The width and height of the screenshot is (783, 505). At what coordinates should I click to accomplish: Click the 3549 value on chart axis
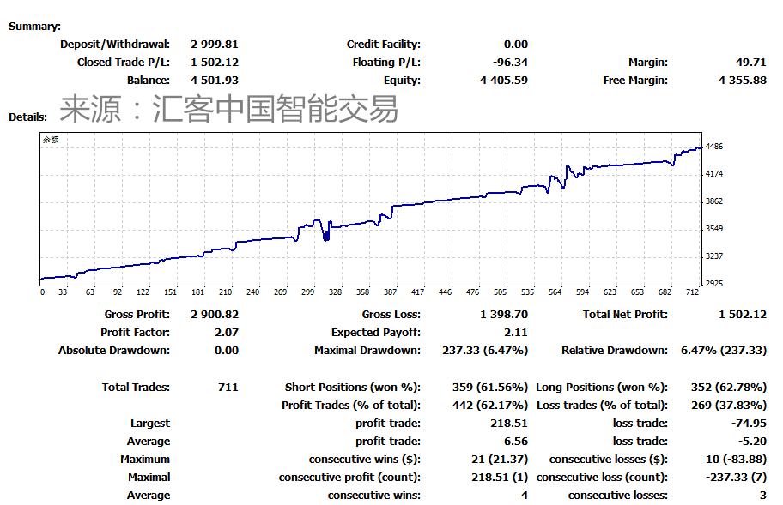click(714, 229)
